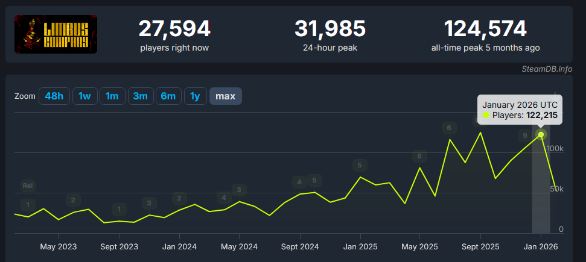Select the max zoom range
Image resolution: width=586 pixels, height=262 pixels.
[226, 96]
